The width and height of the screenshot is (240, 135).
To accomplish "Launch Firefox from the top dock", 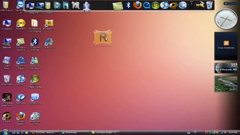I will [137, 5].
